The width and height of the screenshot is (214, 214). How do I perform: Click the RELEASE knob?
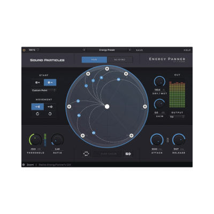tap(179, 140)
